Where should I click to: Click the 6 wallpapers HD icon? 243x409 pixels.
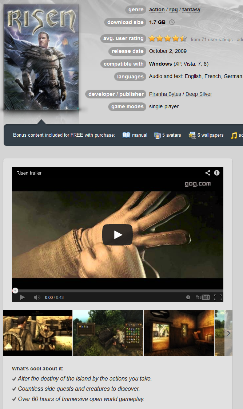pyautogui.click(x=192, y=135)
